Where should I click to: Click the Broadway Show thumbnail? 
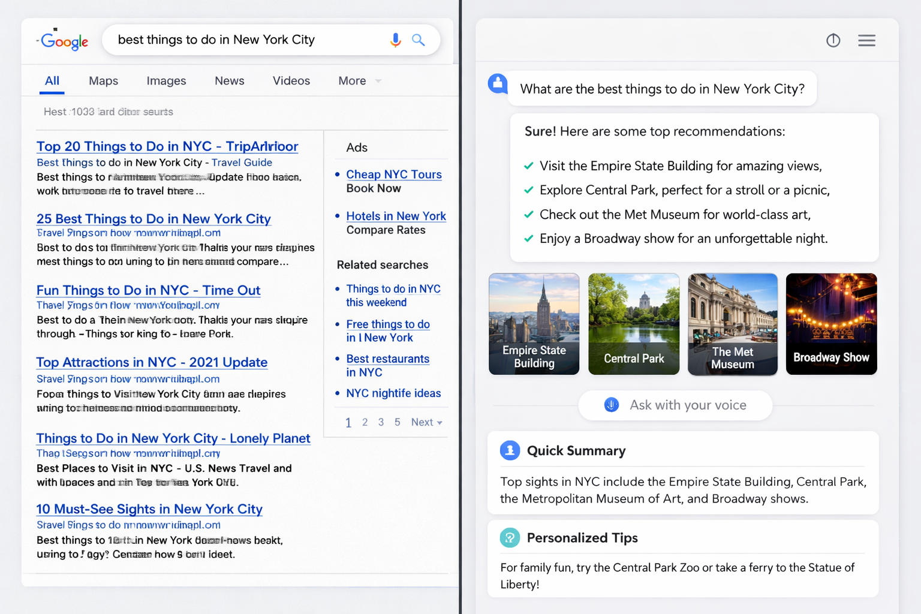tap(832, 324)
